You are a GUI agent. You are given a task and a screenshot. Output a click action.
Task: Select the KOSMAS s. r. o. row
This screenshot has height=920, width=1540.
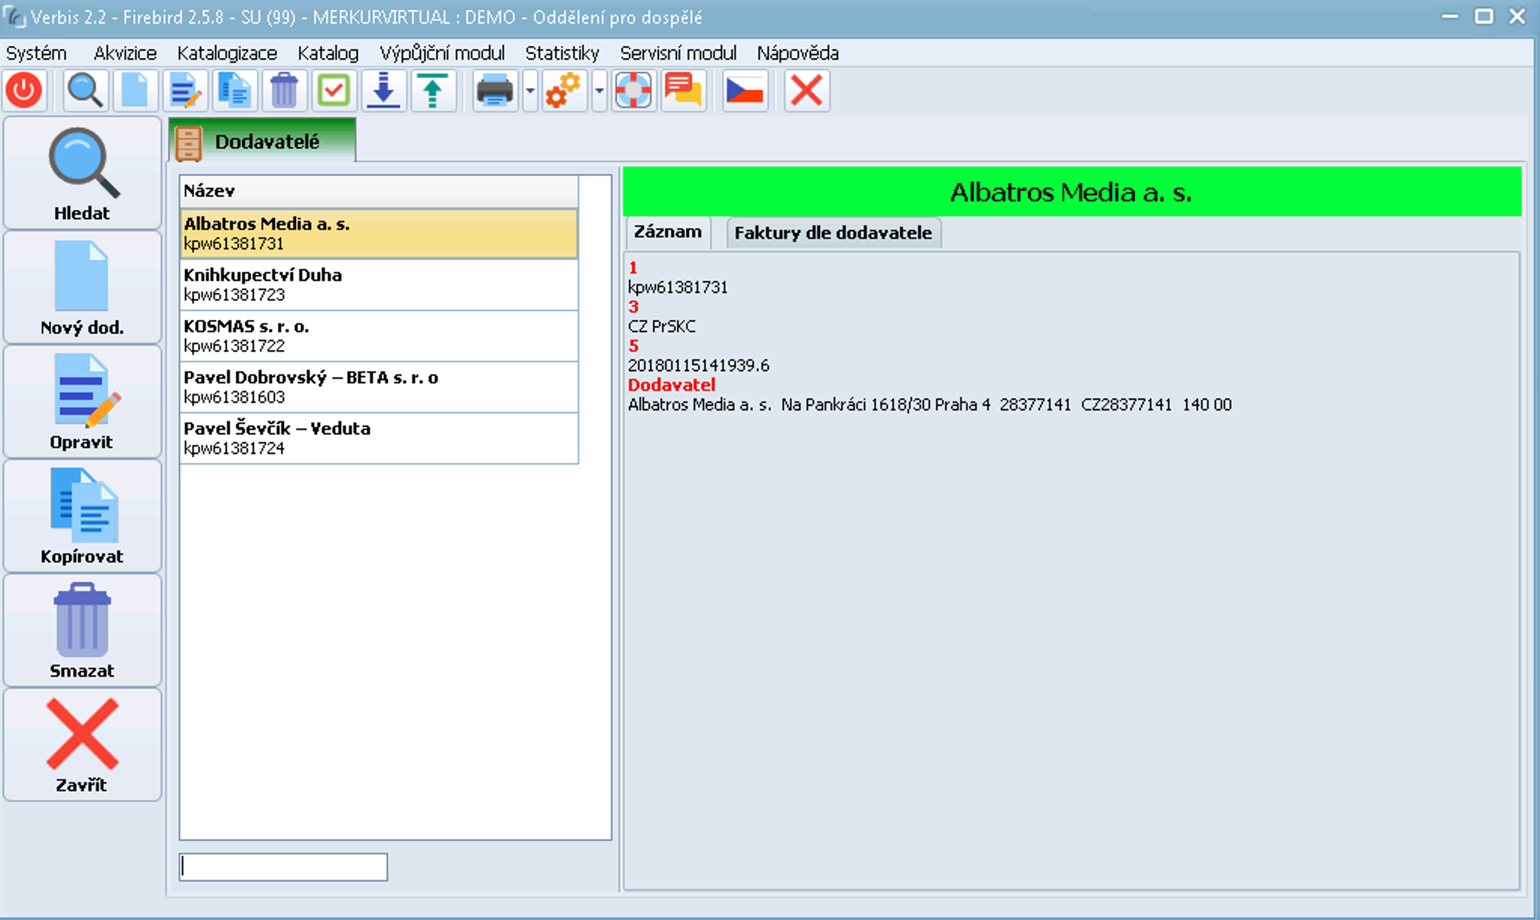pos(379,336)
